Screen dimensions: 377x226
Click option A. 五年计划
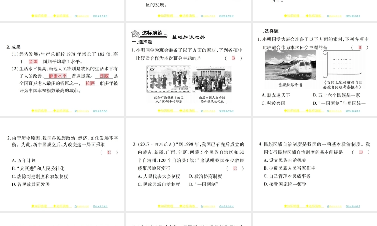24,161
